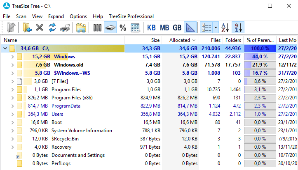
Task: Open the Expand menu
Action: (56, 16)
